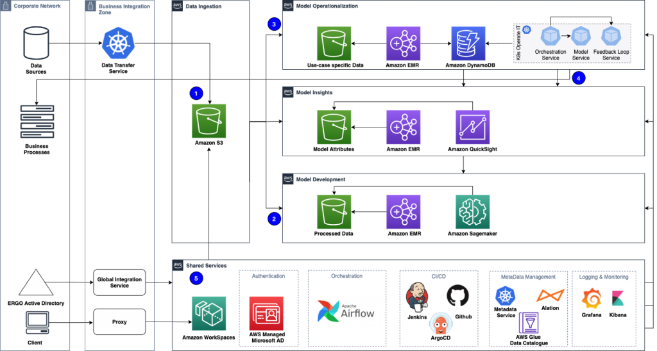Open the Jenkins butler icon
This screenshot has width=657, height=351.
click(x=418, y=297)
